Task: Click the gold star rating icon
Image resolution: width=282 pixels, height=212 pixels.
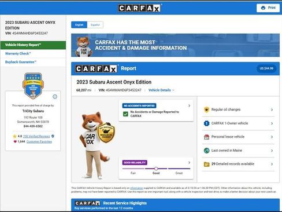Action: coord(14,136)
